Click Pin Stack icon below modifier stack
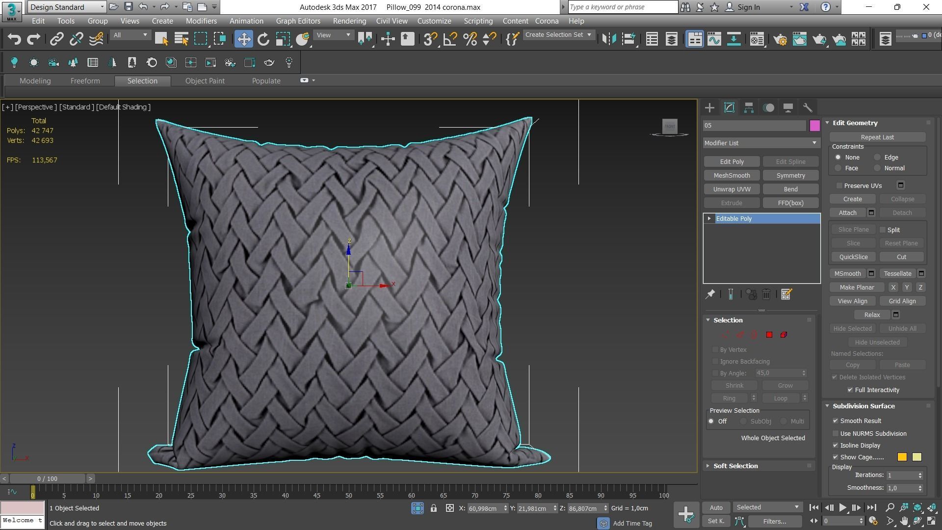The width and height of the screenshot is (942, 530). (x=710, y=294)
